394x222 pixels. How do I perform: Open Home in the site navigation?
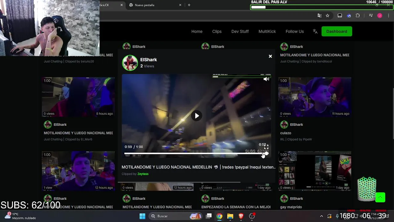197,31
